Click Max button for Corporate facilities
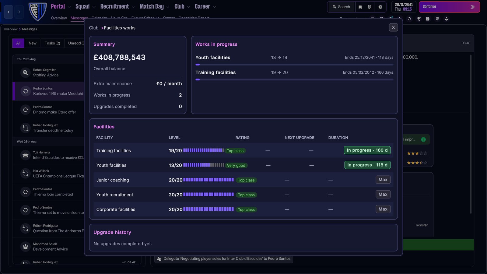The height and width of the screenshot is (274, 487). tap(383, 209)
